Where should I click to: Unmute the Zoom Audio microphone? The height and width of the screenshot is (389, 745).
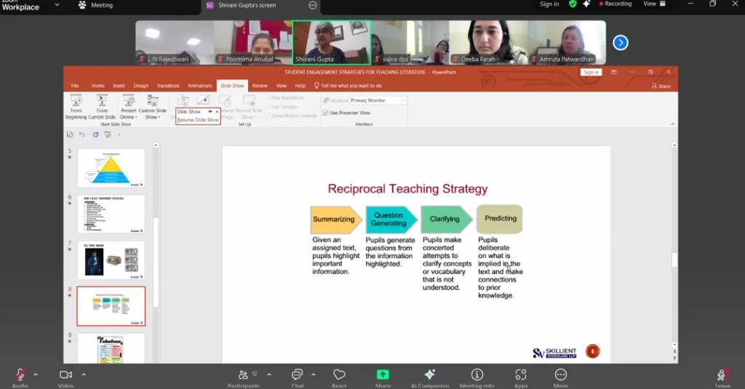[x=20, y=374]
